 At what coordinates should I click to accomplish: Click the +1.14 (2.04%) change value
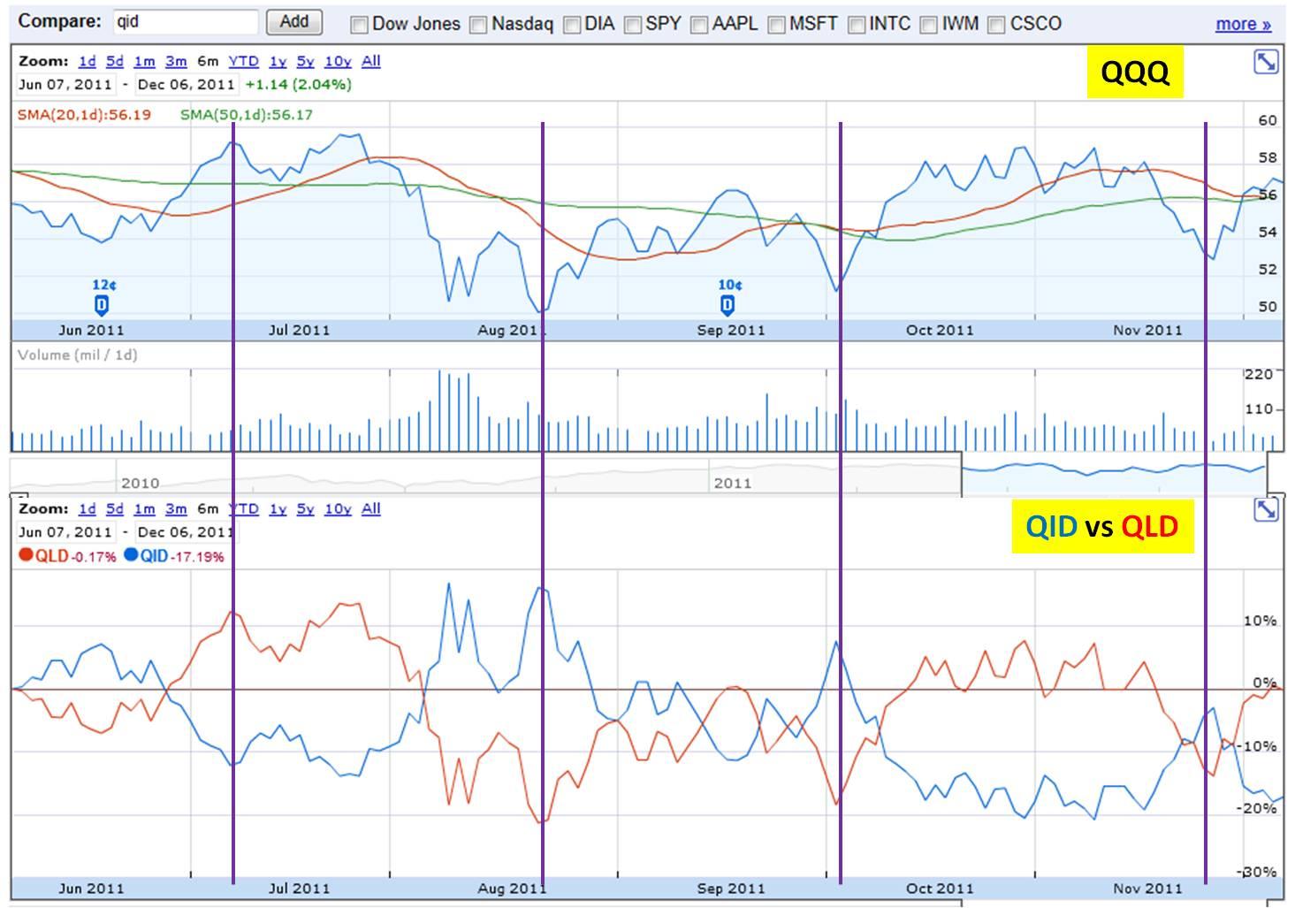298,84
